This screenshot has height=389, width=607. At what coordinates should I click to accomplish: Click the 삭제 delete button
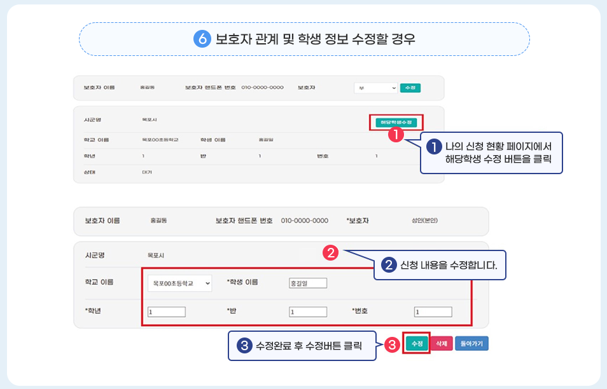coord(443,342)
